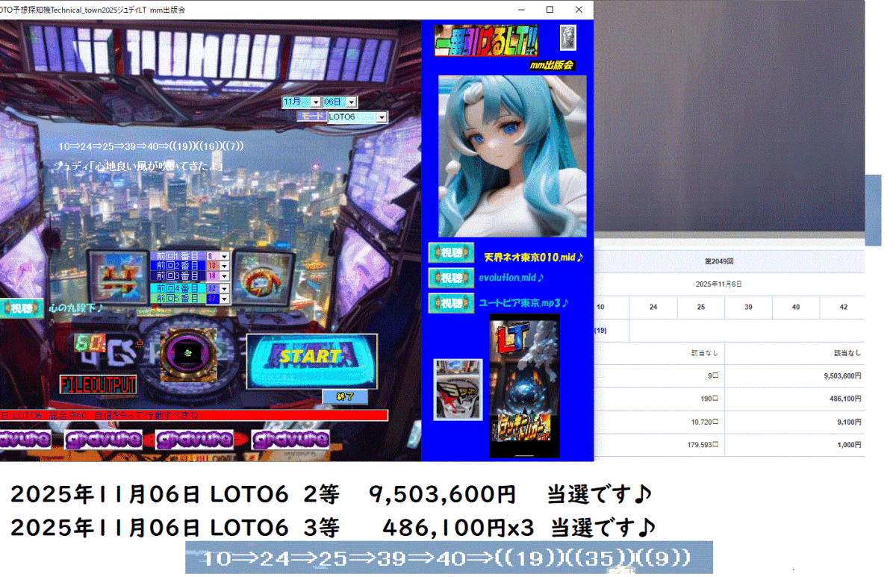
Task: Click the 10,720口 winners cell
Action: [x=659, y=422]
